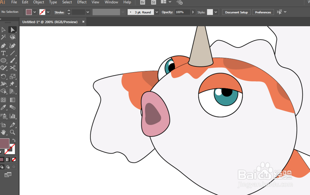
Task: Click the Stroke label link
Action: (x=59, y=12)
